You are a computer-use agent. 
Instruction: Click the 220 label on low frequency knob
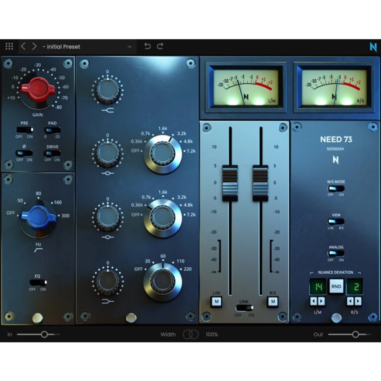click(x=188, y=269)
